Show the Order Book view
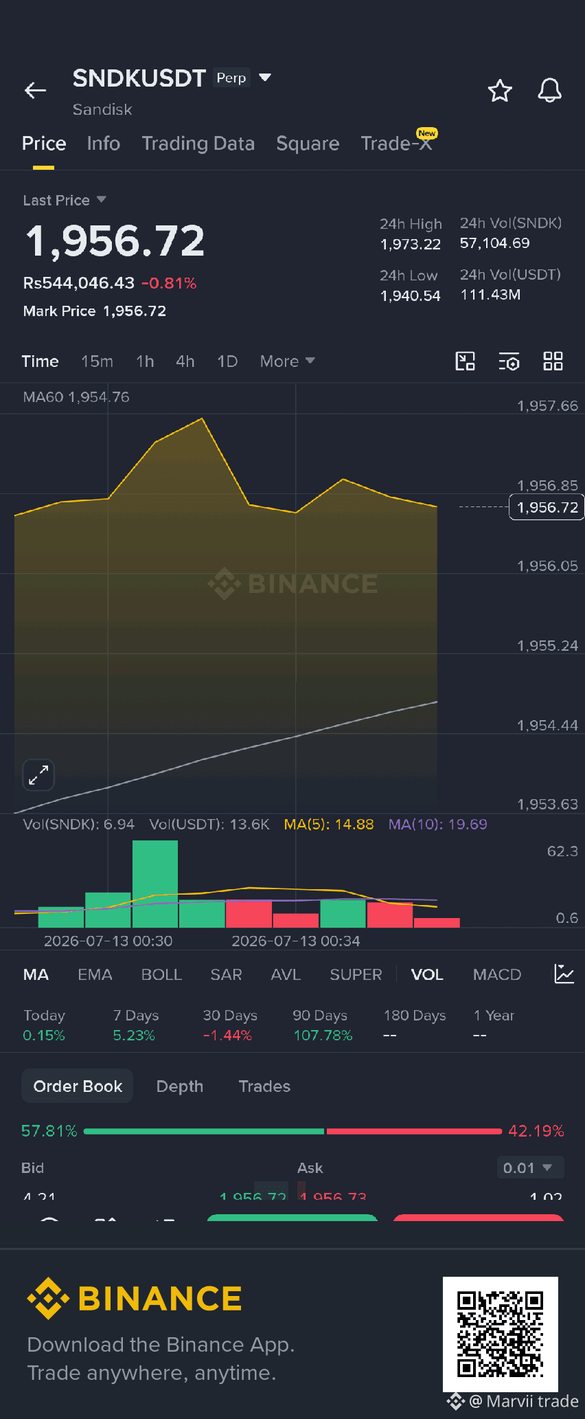 pyautogui.click(x=78, y=1086)
